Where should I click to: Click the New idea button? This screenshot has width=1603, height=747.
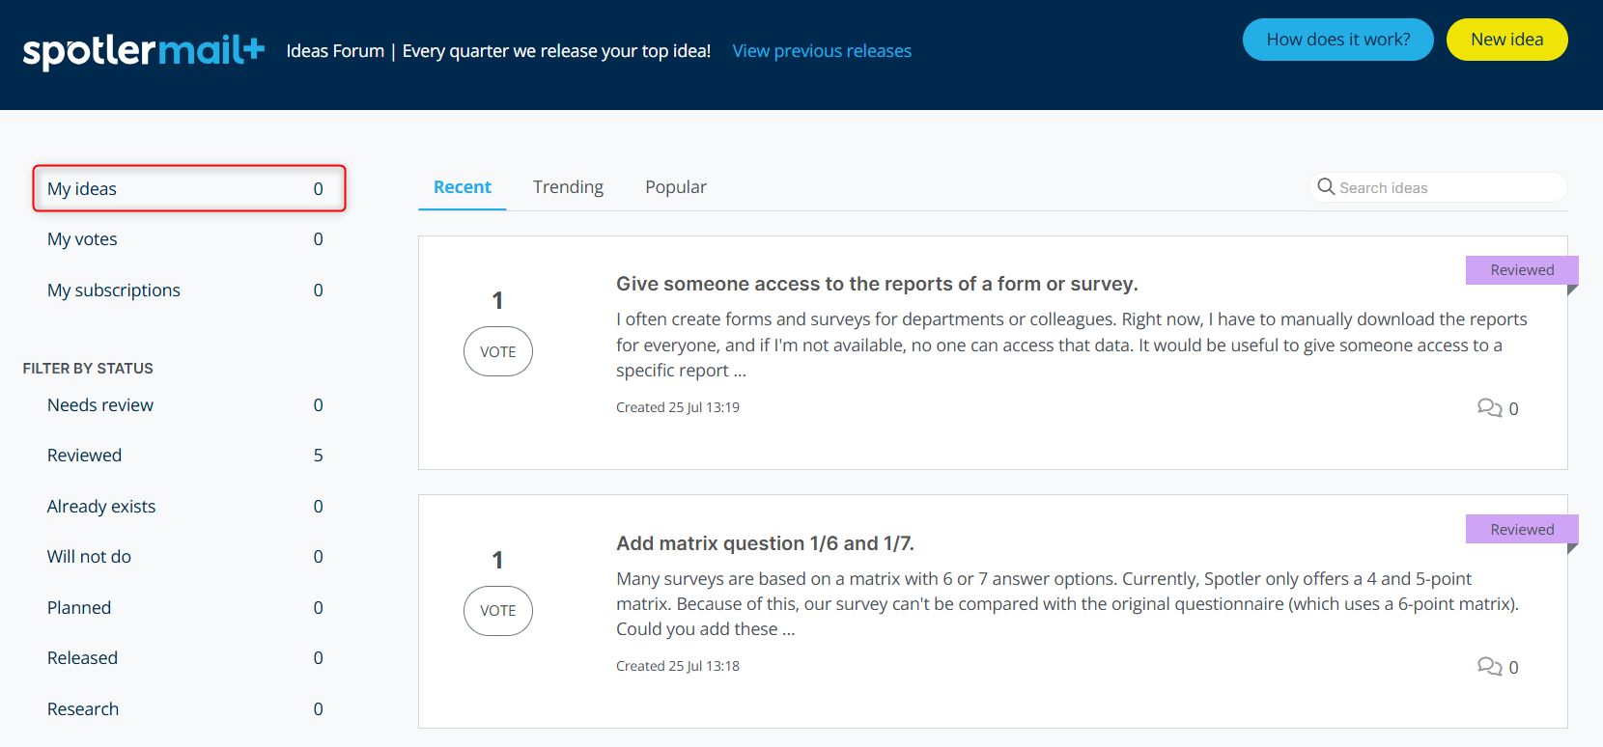[x=1505, y=40]
